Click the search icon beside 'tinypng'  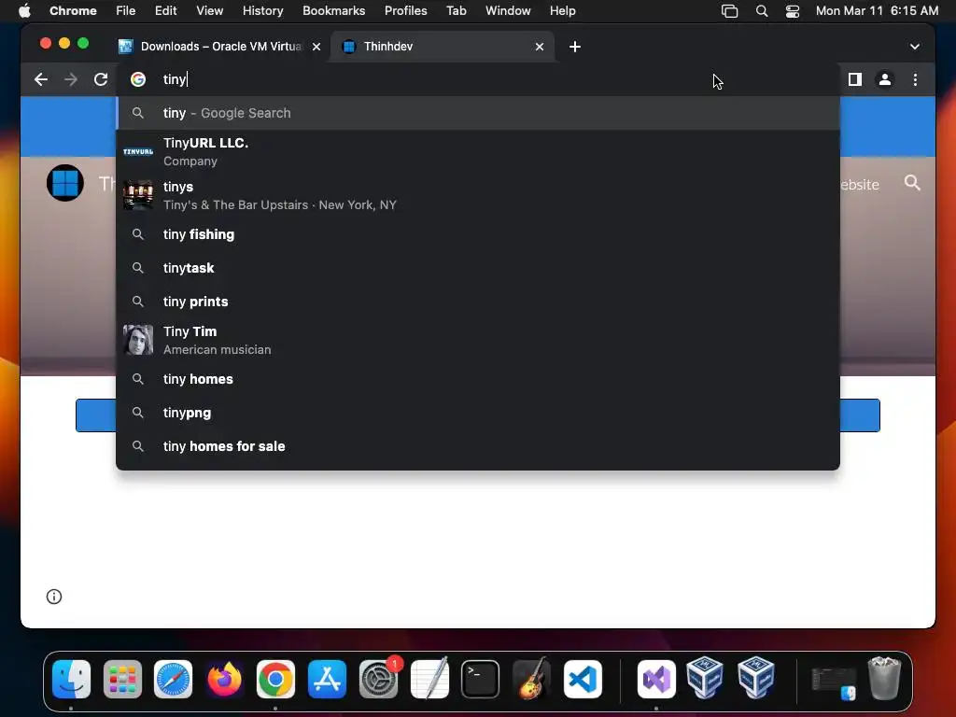[138, 412]
